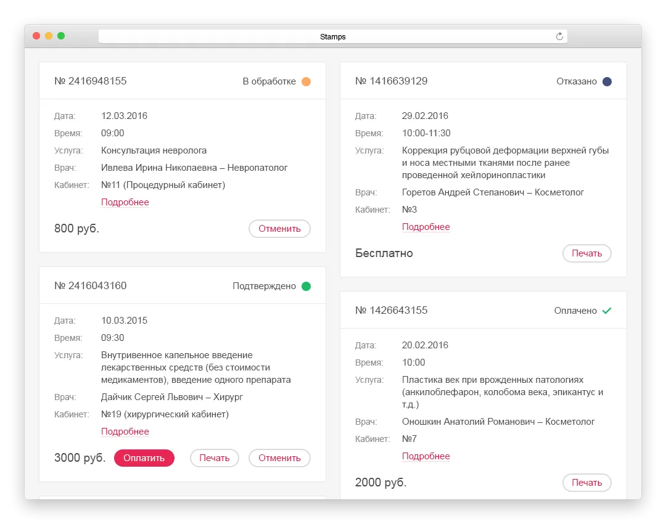The height and width of the screenshot is (524, 666).
Task: Click the green 'Оплачено' checkmark icon
Action: tap(607, 311)
